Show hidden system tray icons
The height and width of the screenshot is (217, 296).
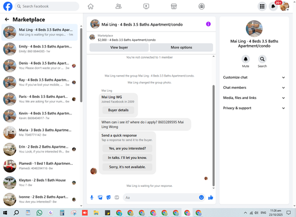tap(245, 213)
